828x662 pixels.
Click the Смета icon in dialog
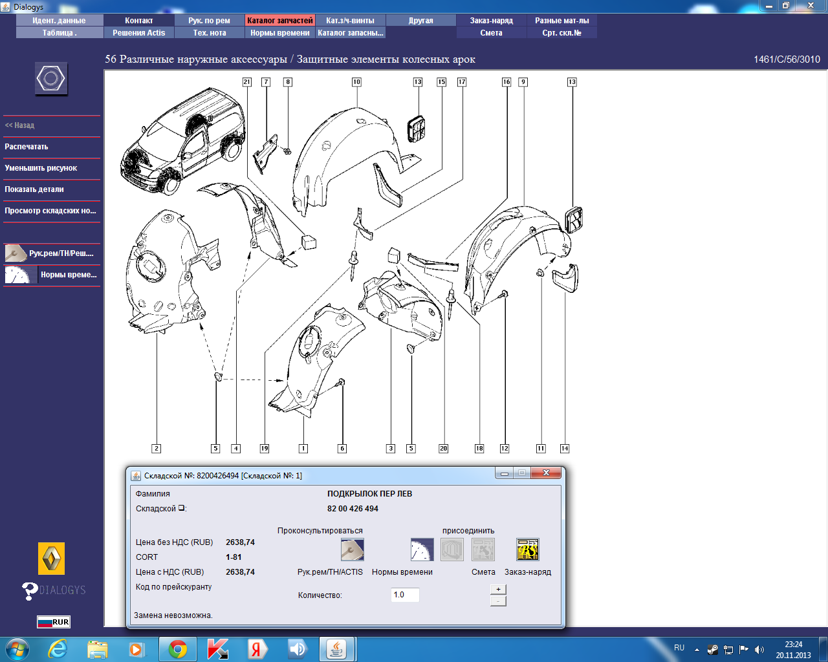[x=483, y=550]
